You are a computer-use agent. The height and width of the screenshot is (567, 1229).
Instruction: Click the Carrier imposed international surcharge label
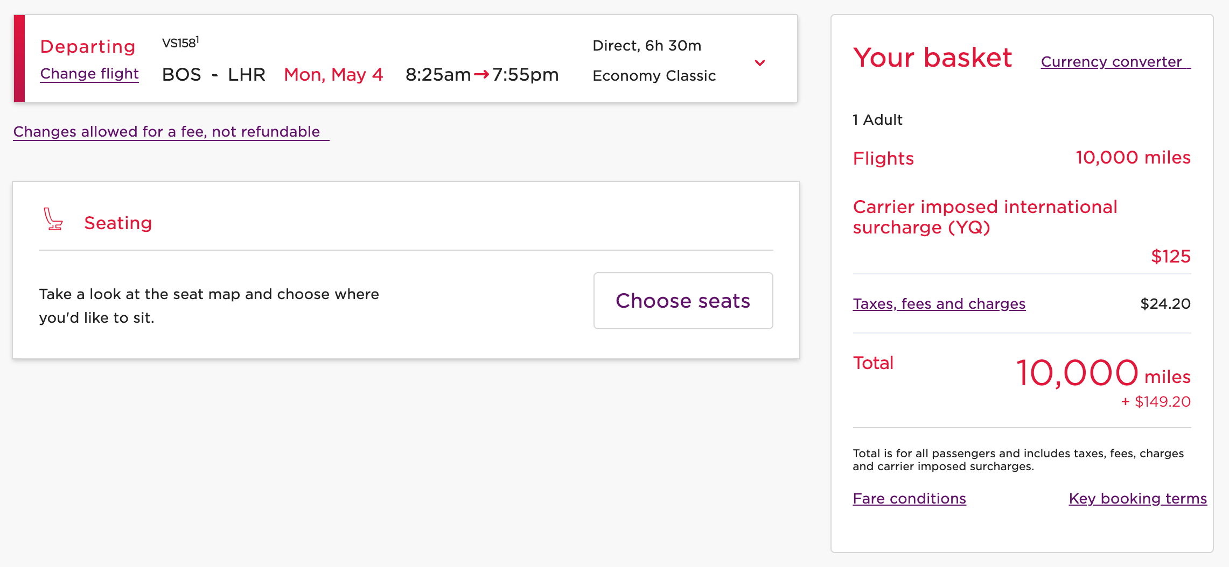[x=984, y=217]
